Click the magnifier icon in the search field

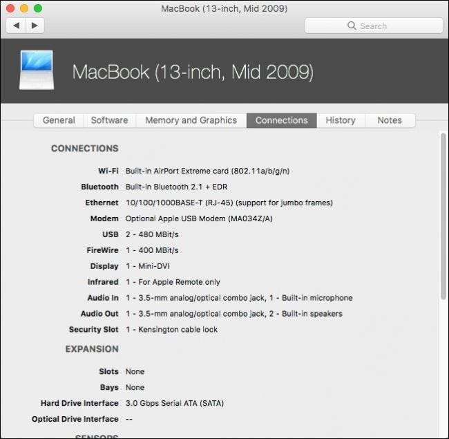tap(352, 26)
